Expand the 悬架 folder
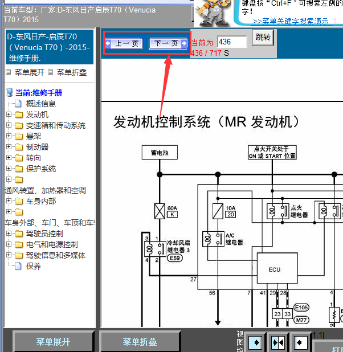Screen dimensions: 343x352 [x=9, y=136]
